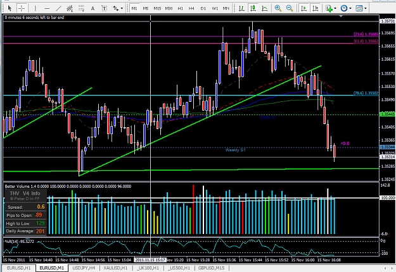Pick the Draw Vertical Line tool
Viewport: 396px width, 272px height.
pos(35,8)
